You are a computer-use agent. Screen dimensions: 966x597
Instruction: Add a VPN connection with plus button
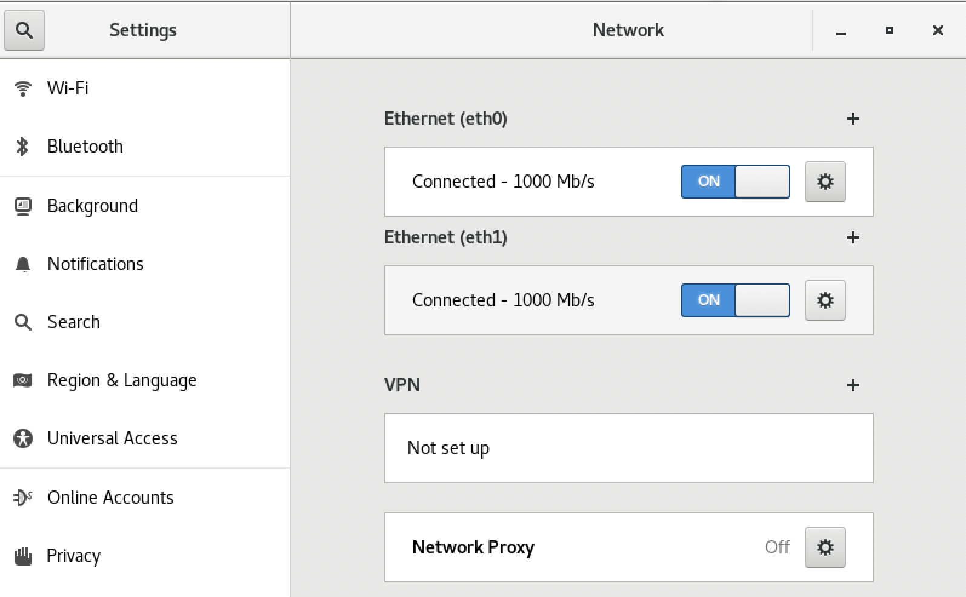coord(853,385)
